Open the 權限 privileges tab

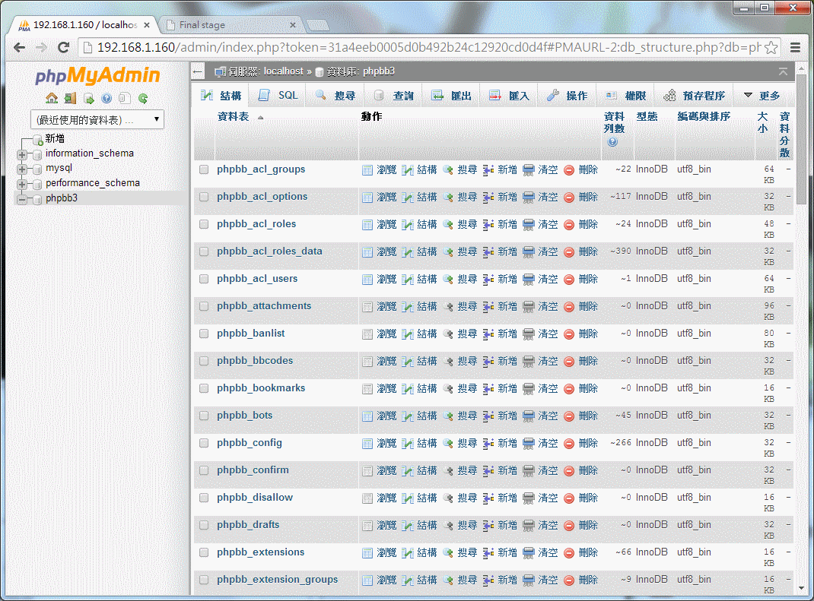pyautogui.click(x=625, y=96)
